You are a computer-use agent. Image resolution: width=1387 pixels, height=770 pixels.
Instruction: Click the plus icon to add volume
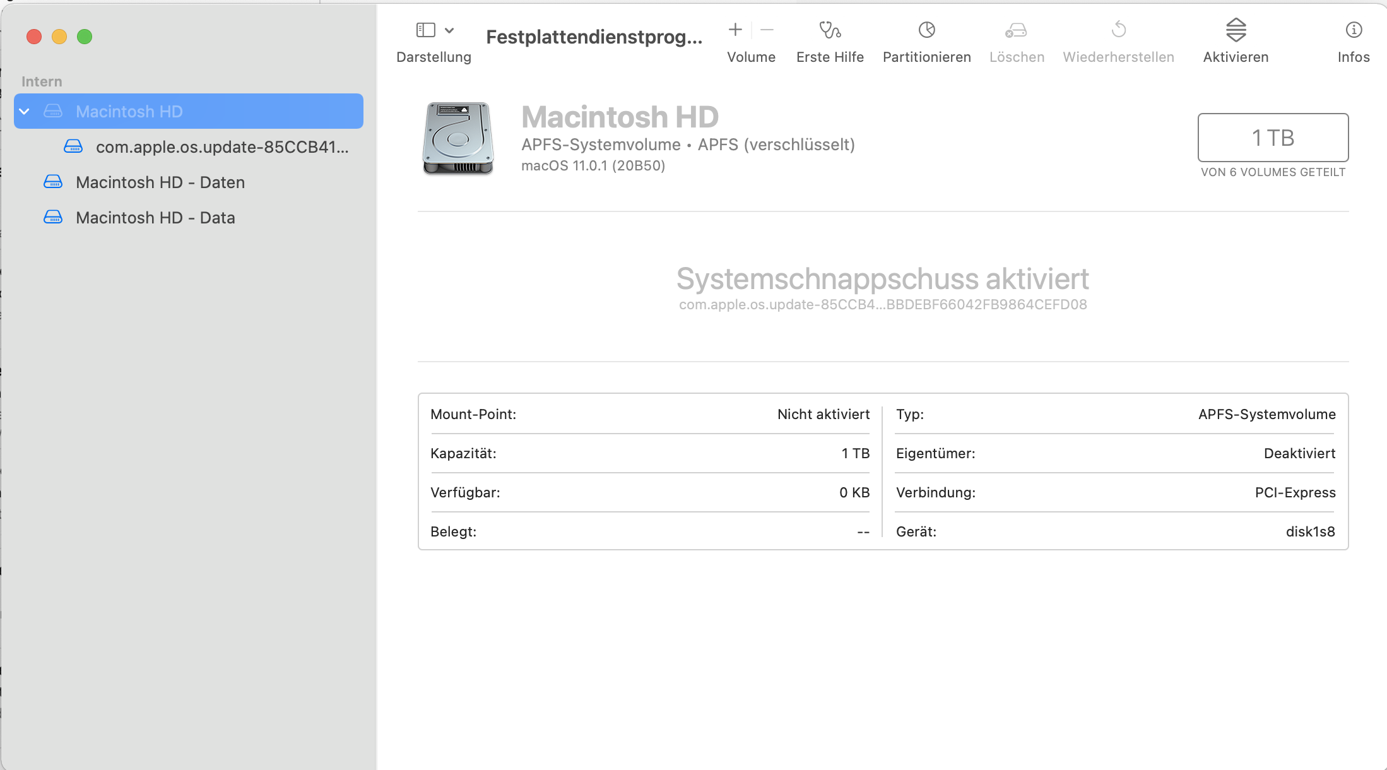pos(735,30)
